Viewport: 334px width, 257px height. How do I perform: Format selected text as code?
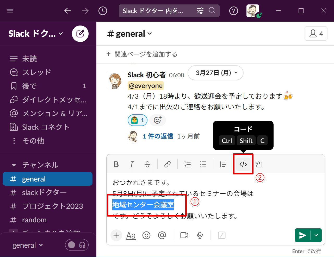pyautogui.click(x=243, y=164)
